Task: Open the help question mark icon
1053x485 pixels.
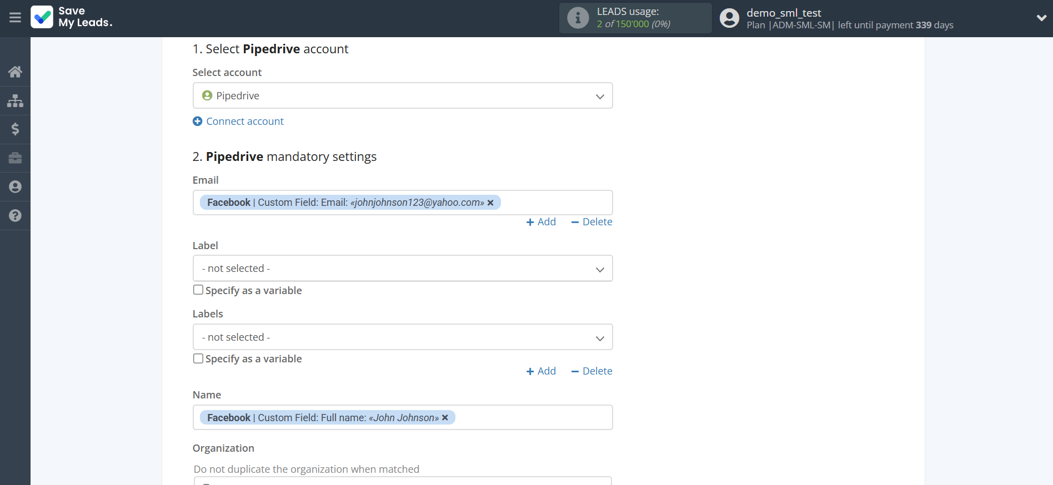Action: [x=15, y=216]
